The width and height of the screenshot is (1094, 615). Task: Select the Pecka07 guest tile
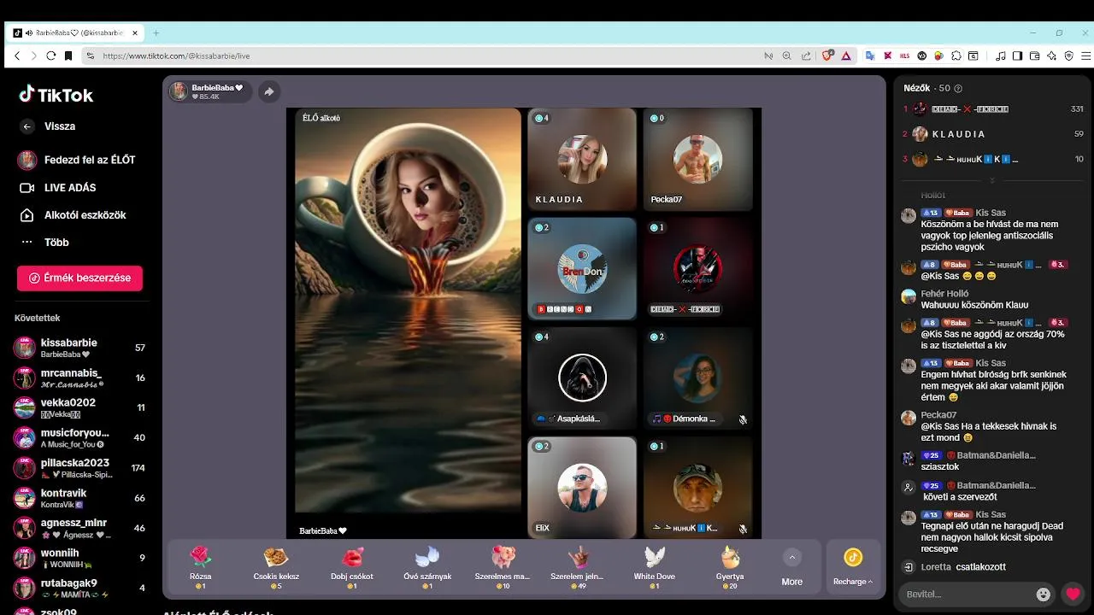[x=697, y=160]
